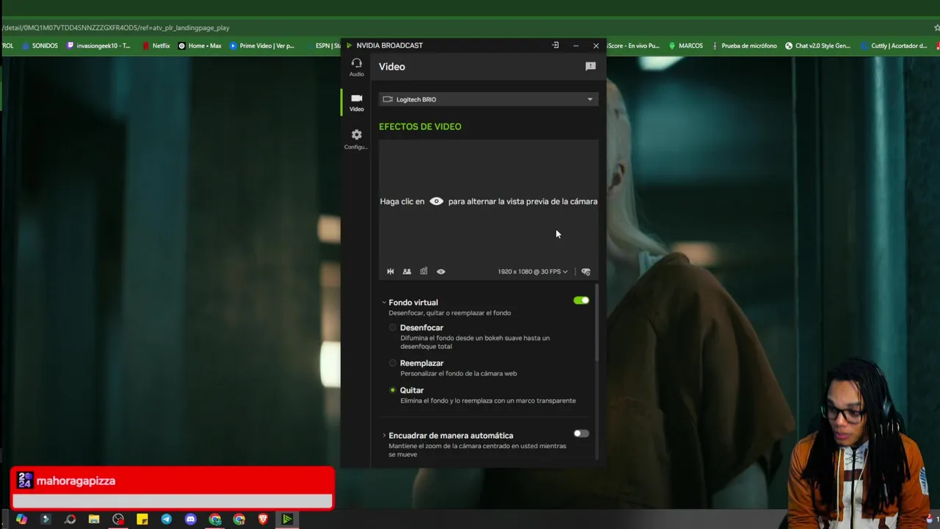The image size is (940, 529).
Task: Open Sticky Notes from the taskbar
Action: [142, 519]
